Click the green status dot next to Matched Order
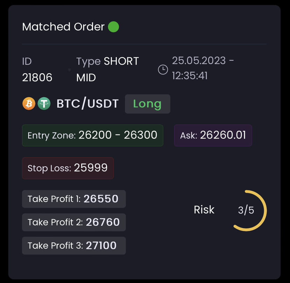Screen dimensions: 290x283 pyautogui.click(x=113, y=27)
